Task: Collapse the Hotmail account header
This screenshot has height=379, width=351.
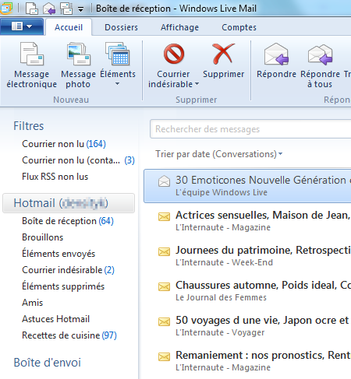Action: pyautogui.click(x=69, y=203)
